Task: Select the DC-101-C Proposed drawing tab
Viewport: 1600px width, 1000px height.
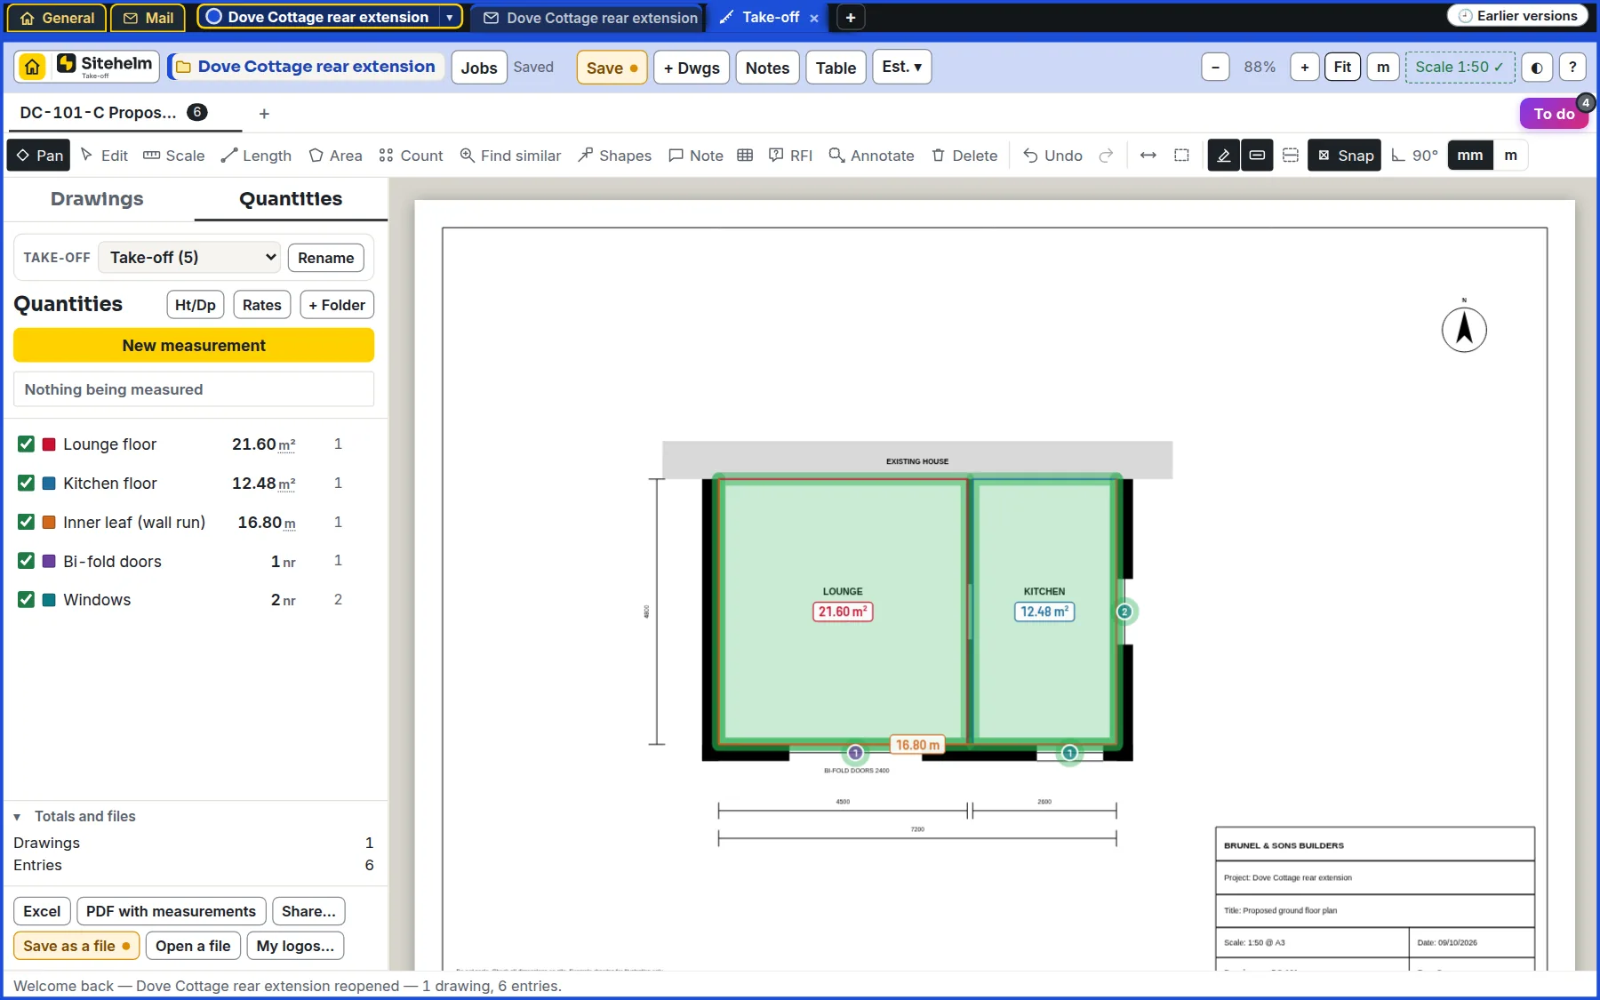Action: pos(114,113)
